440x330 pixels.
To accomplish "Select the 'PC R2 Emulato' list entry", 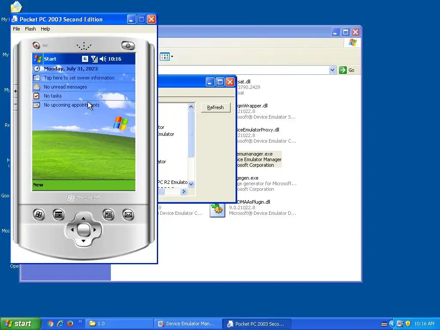I will coord(173,182).
